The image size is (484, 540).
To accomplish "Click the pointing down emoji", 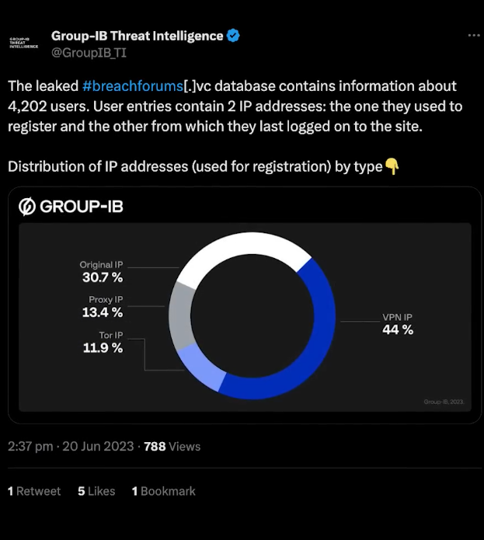I will click(x=392, y=165).
